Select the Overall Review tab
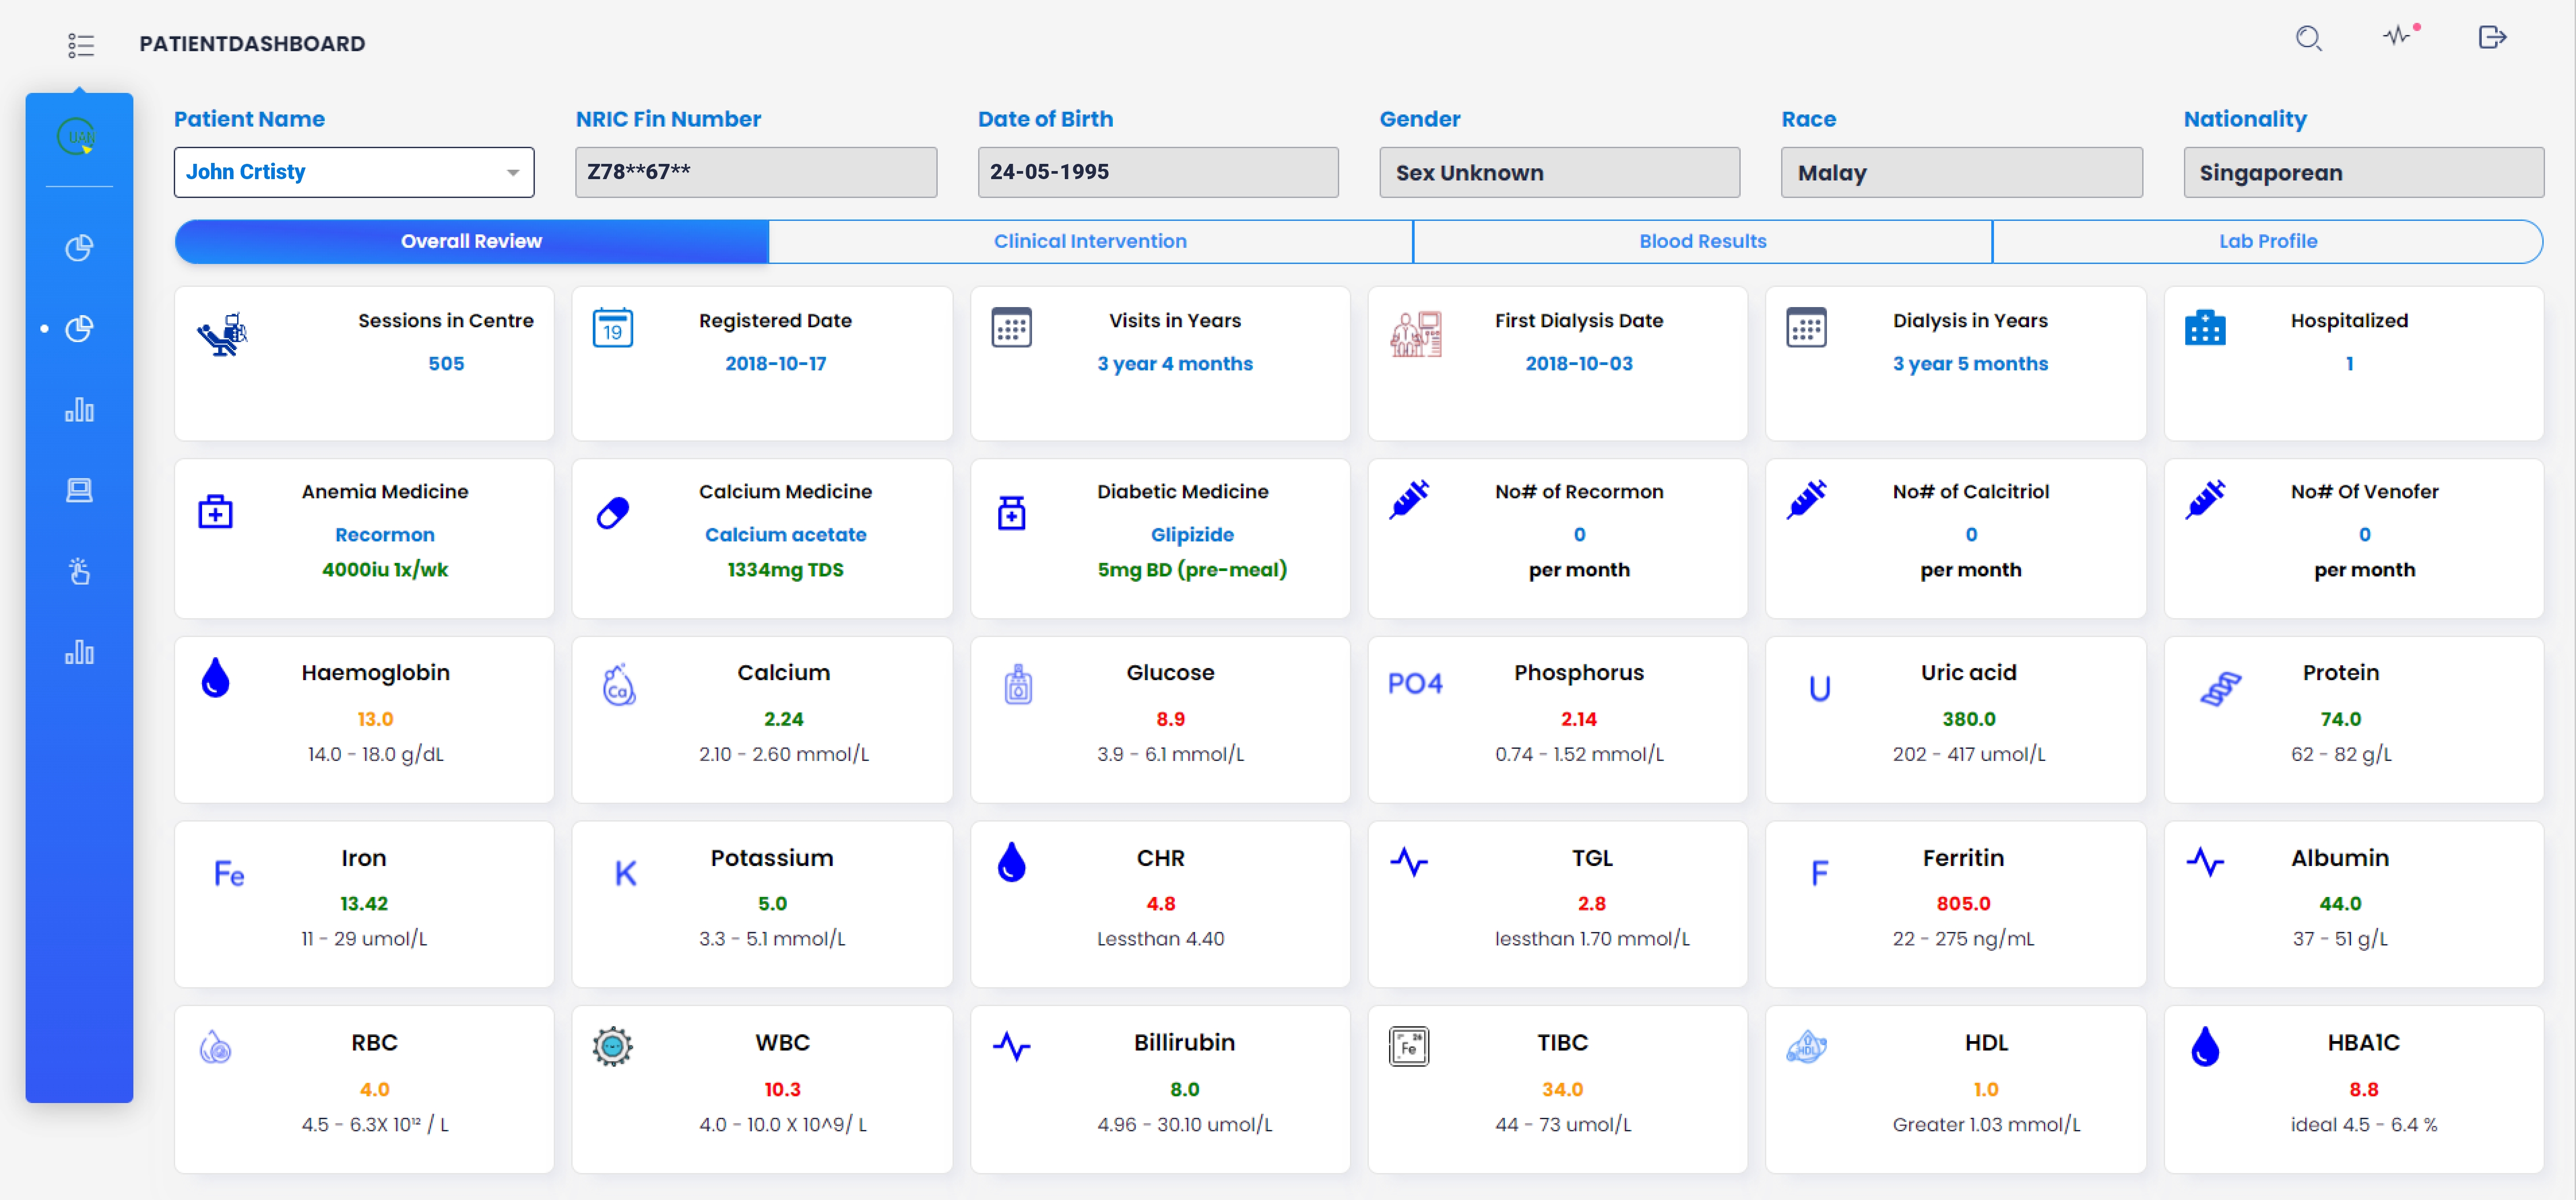 pyautogui.click(x=471, y=241)
